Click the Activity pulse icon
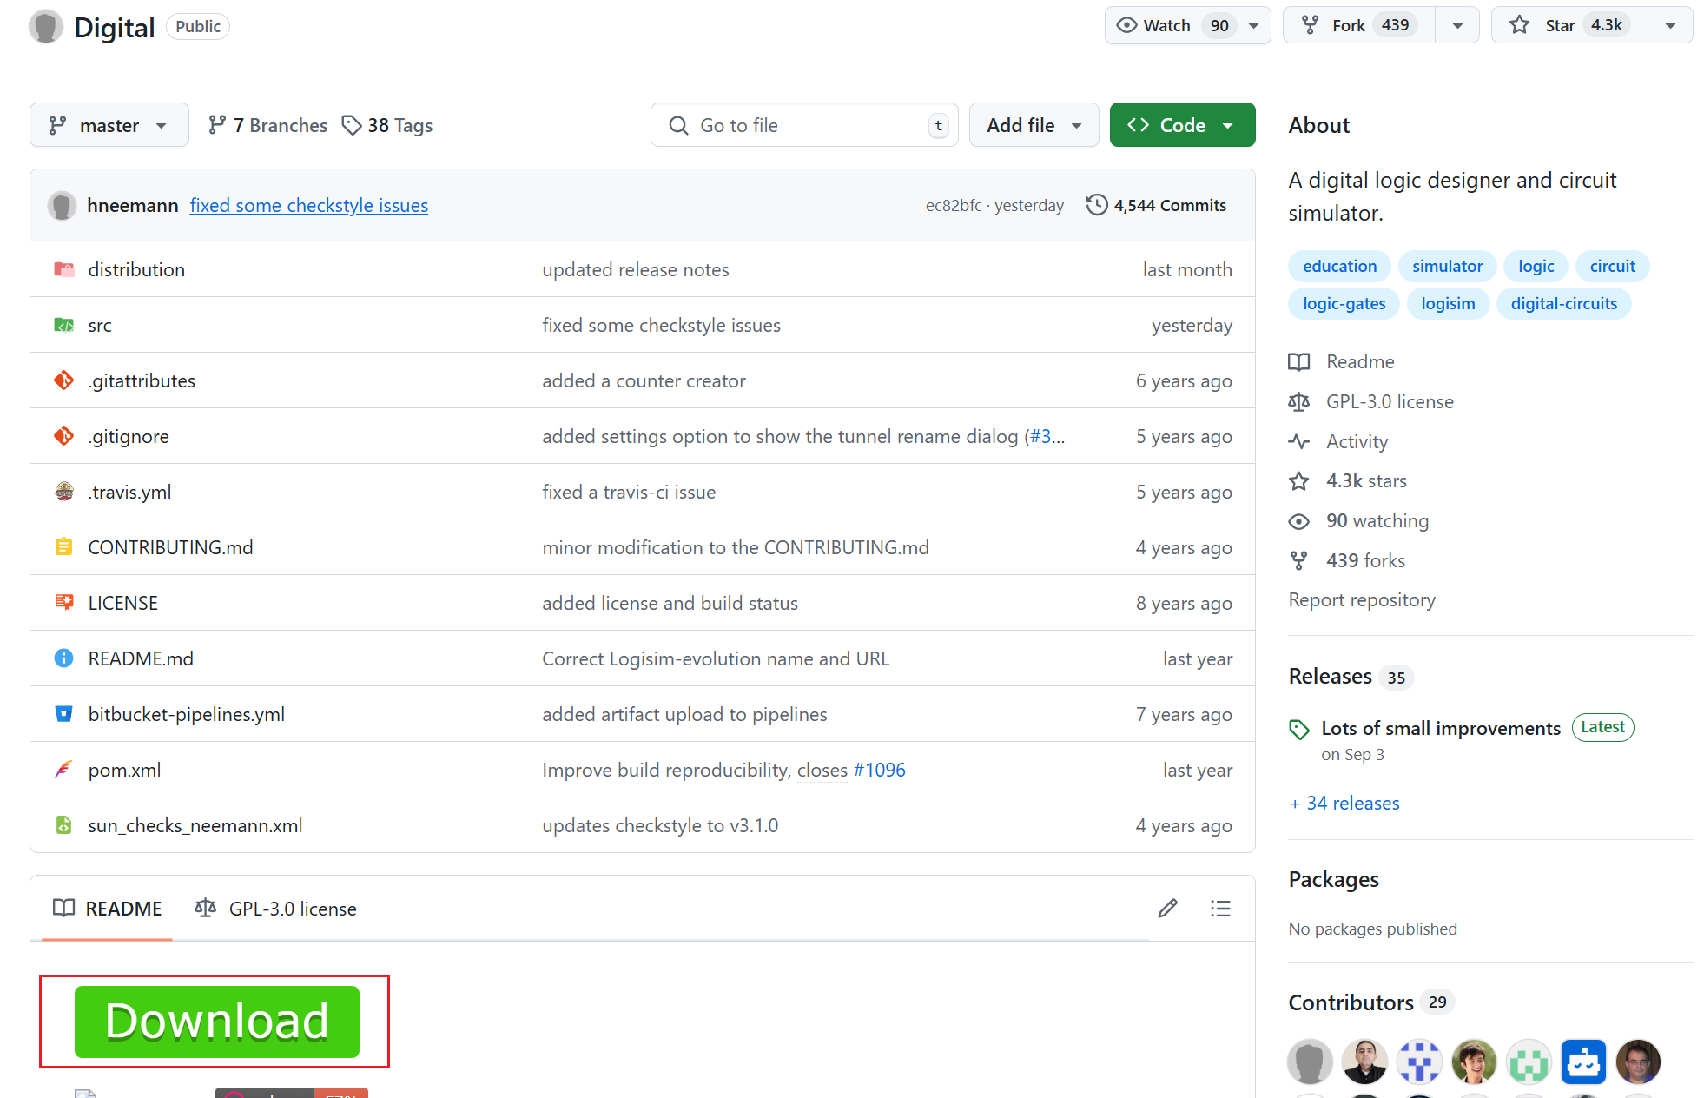The width and height of the screenshot is (1704, 1098). tap(1298, 441)
